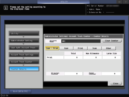This screenshot has width=129, height=97.
Task: Click the Print Total value cell
Action: point(73,57)
